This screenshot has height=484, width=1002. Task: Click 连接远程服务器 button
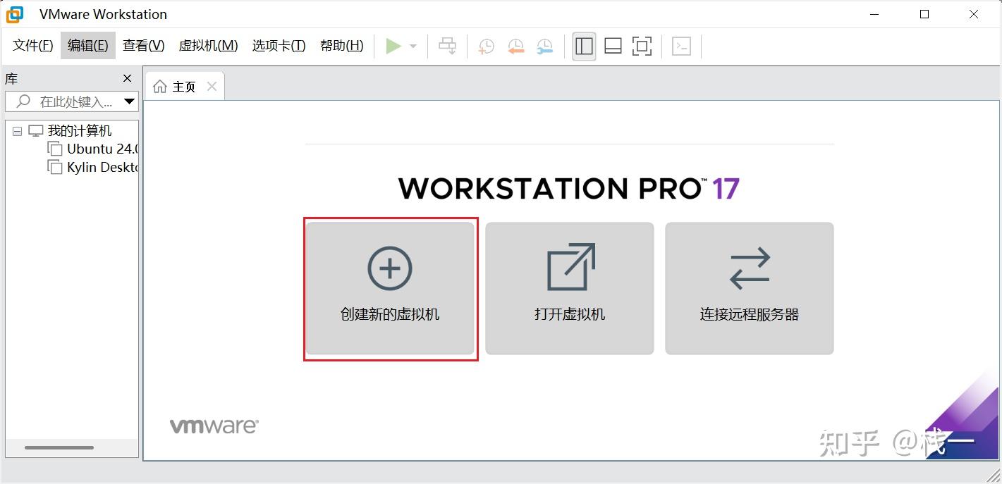(x=750, y=288)
